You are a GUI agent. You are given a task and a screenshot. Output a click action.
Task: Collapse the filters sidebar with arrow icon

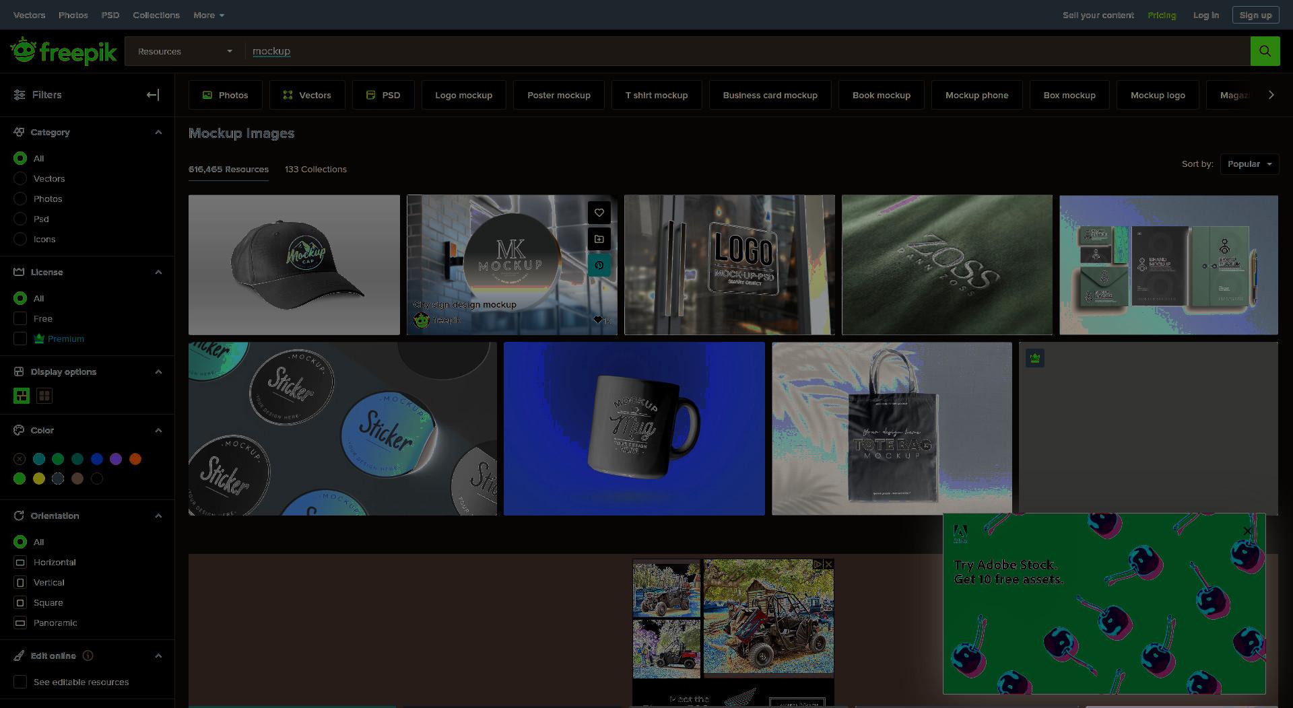tap(153, 95)
